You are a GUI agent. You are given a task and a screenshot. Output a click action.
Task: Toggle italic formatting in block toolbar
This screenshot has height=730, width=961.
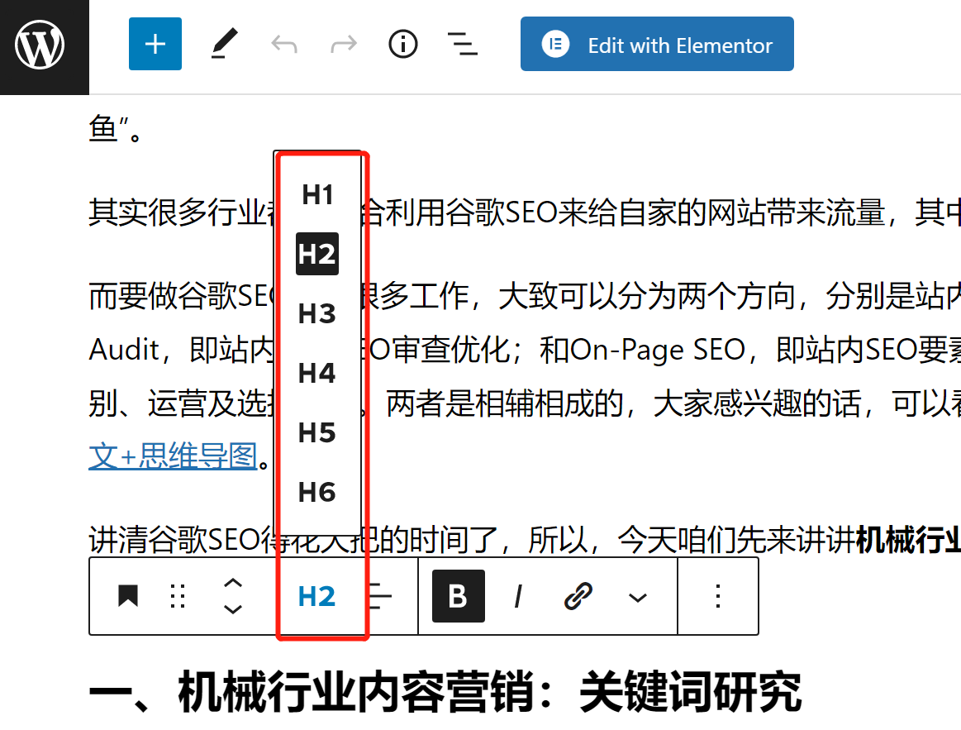(518, 596)
